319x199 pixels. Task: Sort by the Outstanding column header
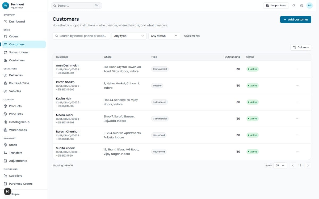point(232,57)
